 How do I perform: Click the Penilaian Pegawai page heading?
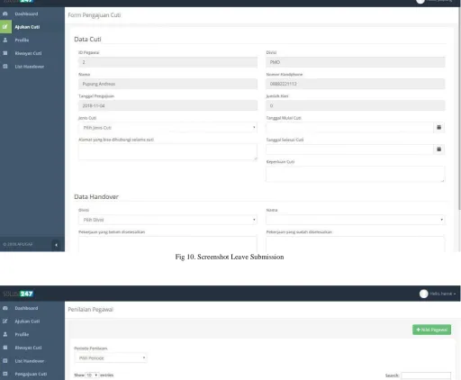tap(91, 310)
